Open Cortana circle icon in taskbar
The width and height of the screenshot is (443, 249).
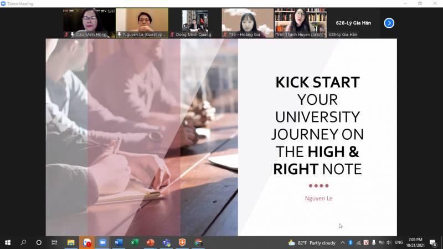pos(39,242)
